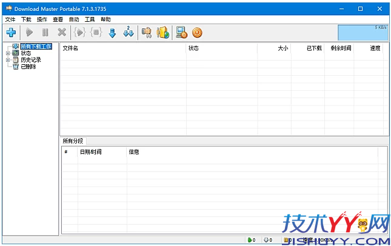The height and width of the screenshot is (246, 391).
Task: Click the # column header in log panel
Action: click(70, 152)
